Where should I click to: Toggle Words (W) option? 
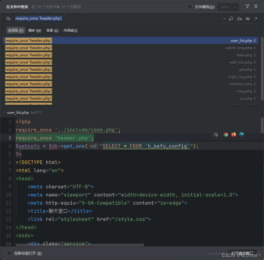tap(247, 19)
